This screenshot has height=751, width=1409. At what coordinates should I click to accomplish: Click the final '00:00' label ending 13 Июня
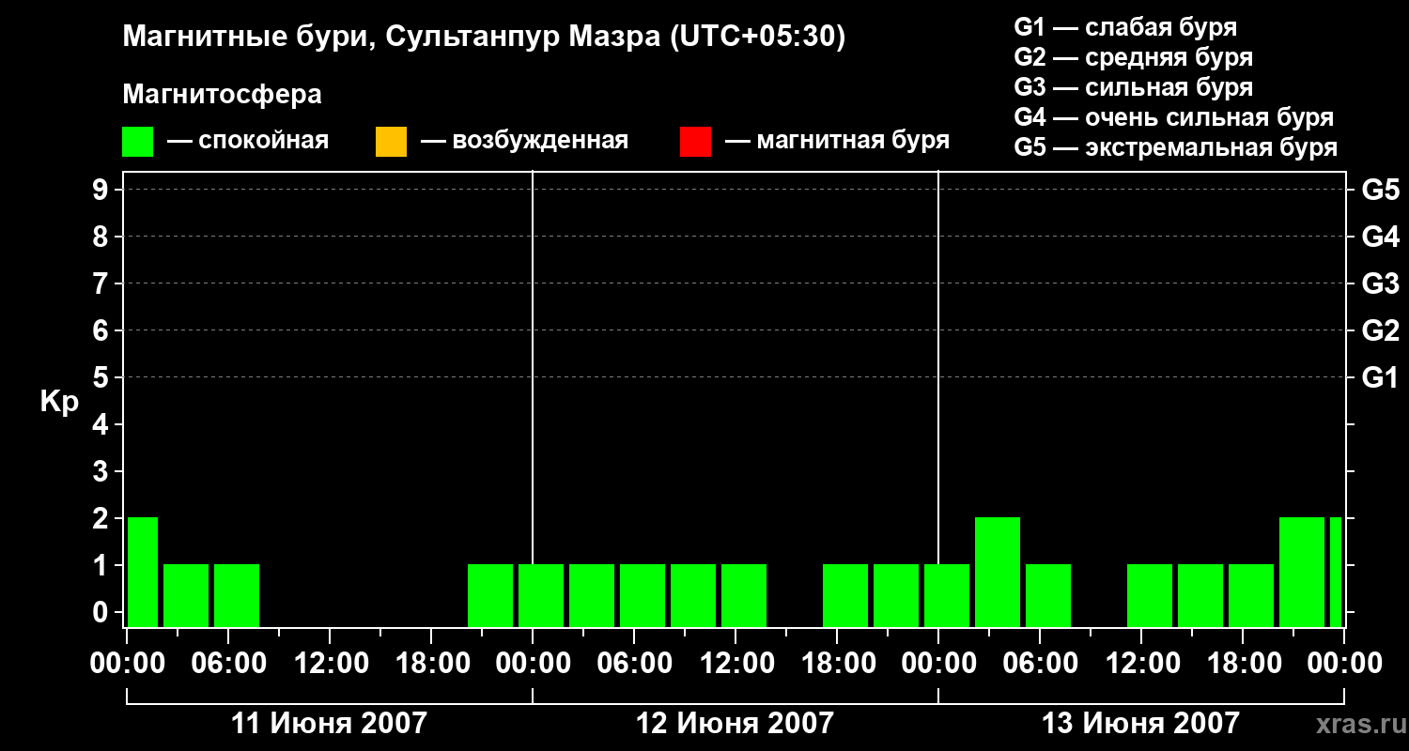click(1344, 664)
